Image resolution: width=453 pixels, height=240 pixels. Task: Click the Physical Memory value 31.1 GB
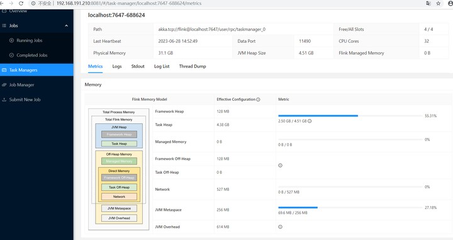(165, 53)
